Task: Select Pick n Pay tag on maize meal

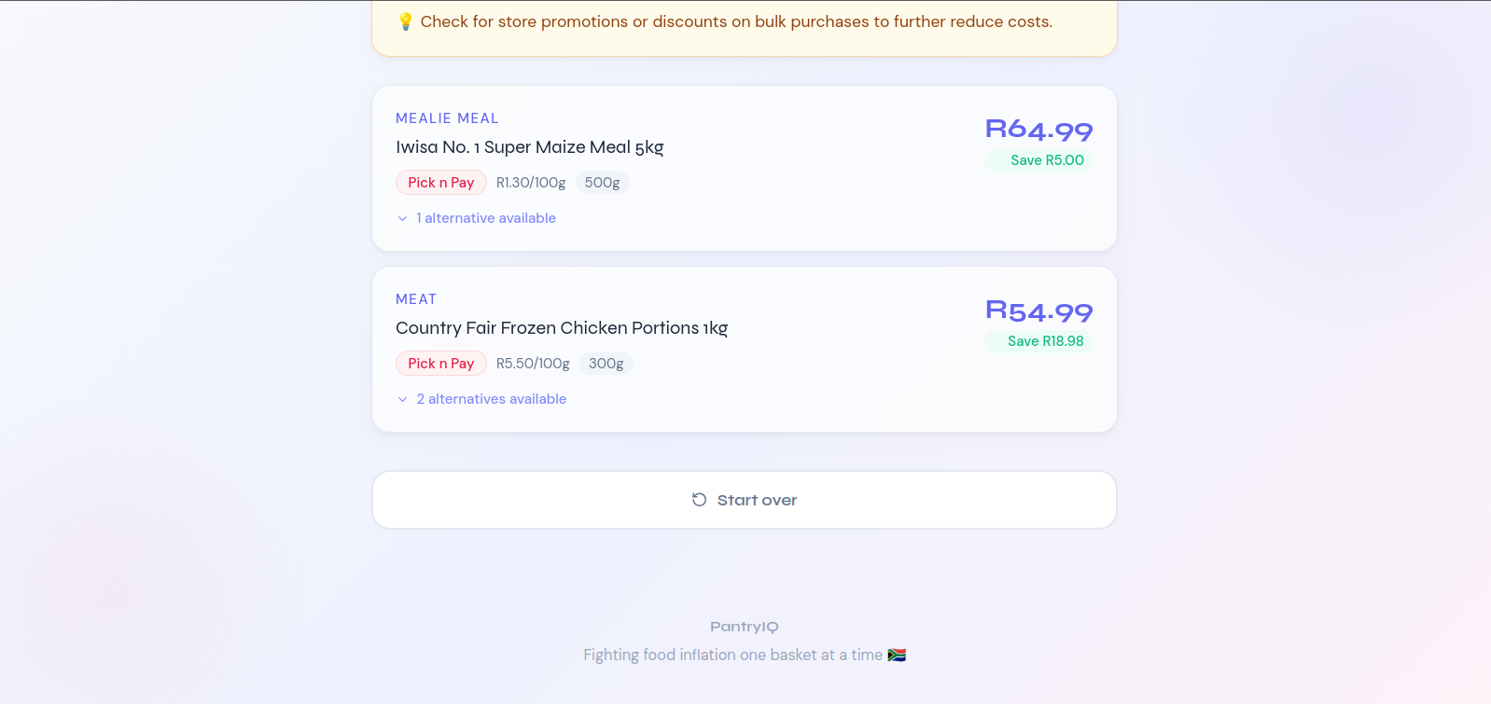Action: click(441, 183)
